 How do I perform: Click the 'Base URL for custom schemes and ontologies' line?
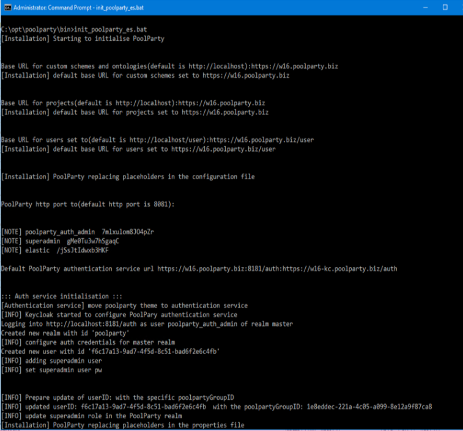click(169, 67)
